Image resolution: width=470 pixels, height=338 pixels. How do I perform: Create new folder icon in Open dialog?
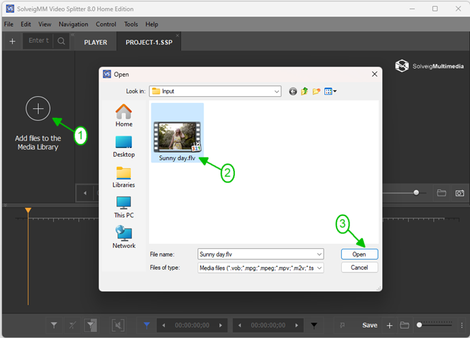coord(316,91)
